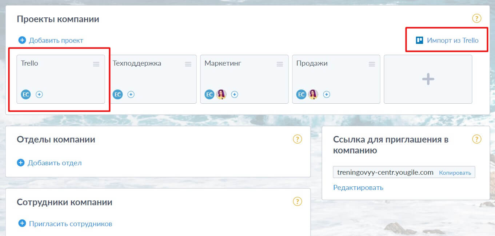Open Trello project card menu
This screenshot has height=236, width=495.
coord(96,64)
